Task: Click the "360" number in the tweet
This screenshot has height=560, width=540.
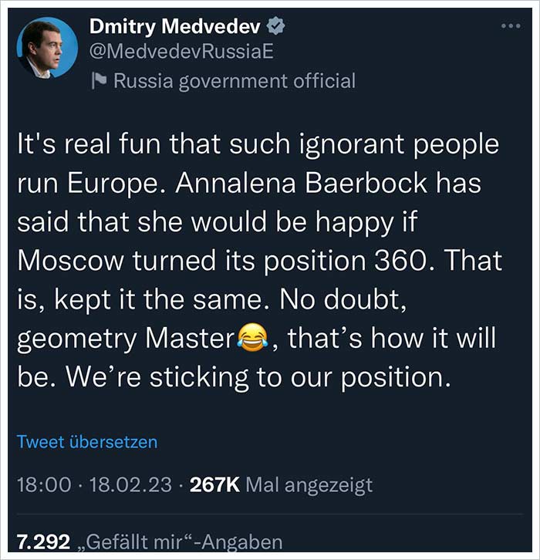Action: [408, 261]
